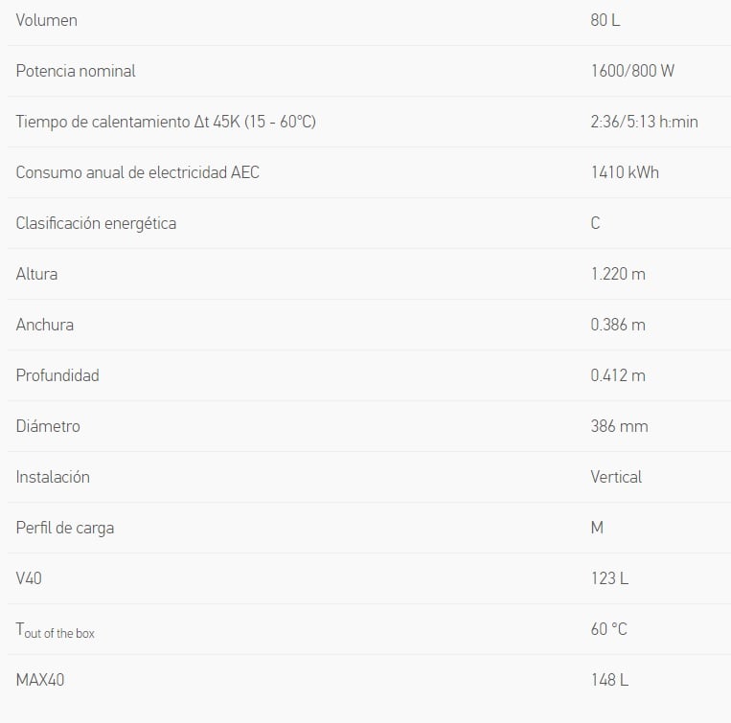Click the T out of the box label
731x723 pixels.
tap(55, 630)
